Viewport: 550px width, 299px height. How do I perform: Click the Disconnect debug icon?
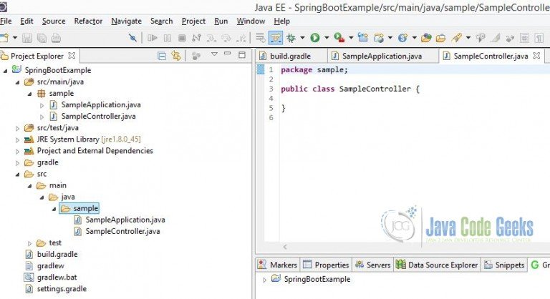pyautogui.click(x=196, y=37)
